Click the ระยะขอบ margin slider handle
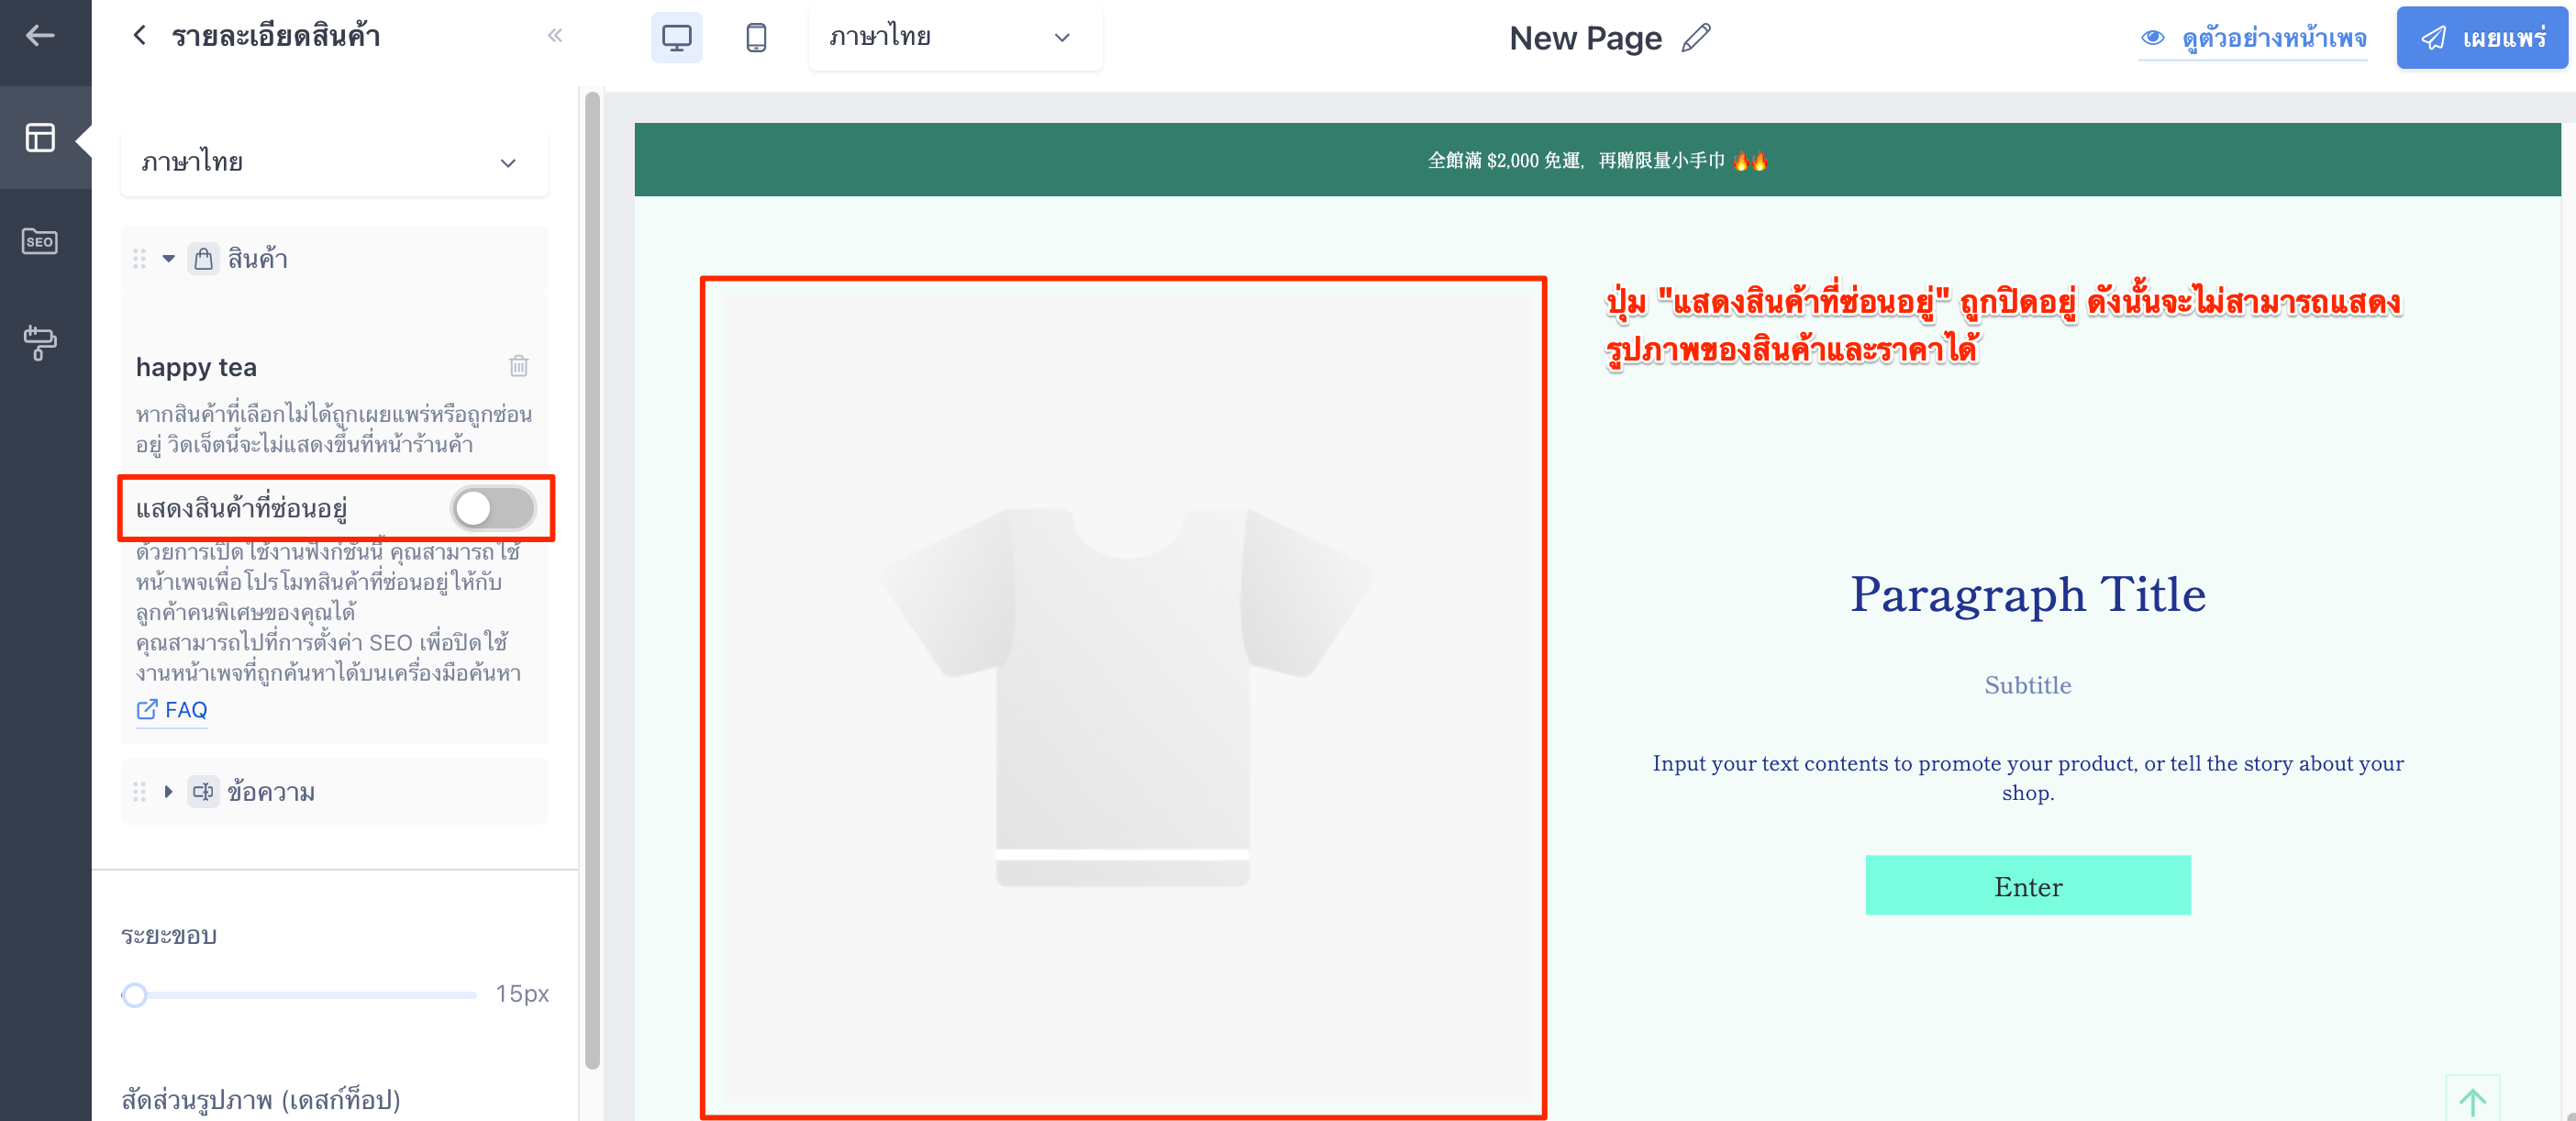 [135, 994]
